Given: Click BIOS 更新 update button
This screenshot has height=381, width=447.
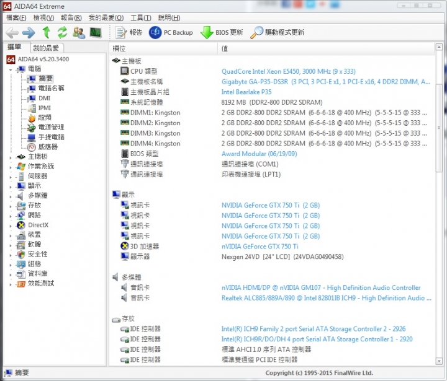Looking at the screenshot, I should pyautogui.click(x=222, y=32).
